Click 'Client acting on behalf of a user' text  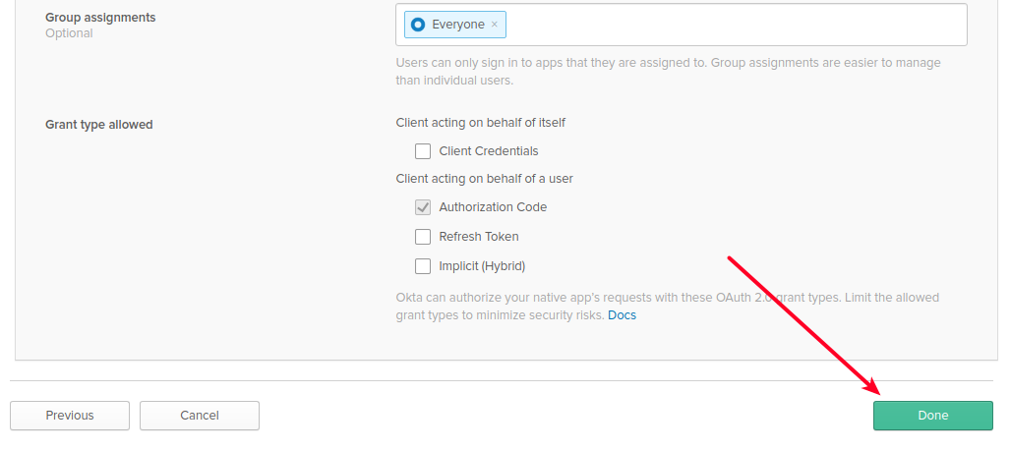click(x=485, y=178)
